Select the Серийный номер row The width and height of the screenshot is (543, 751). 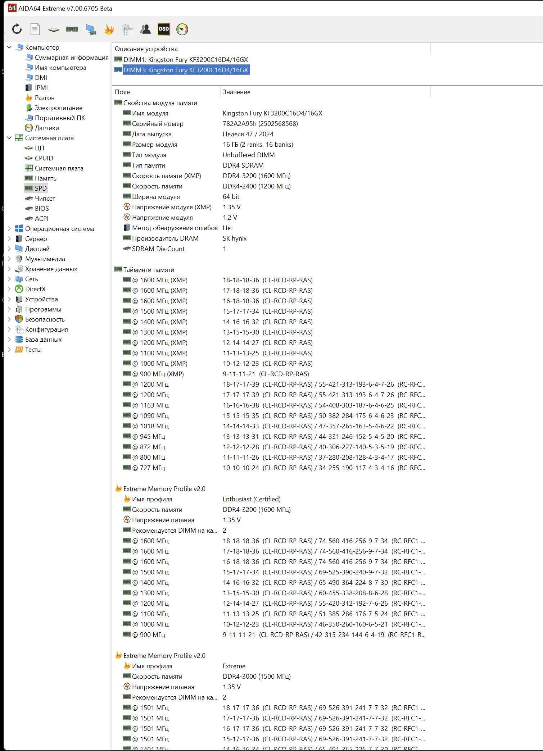point(271,124)
